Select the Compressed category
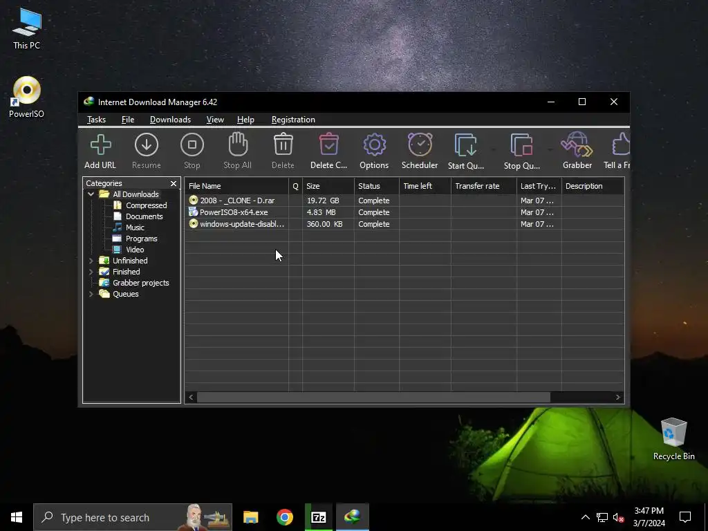The height and width of the screenshot is (531, 708). coord(147,205)
